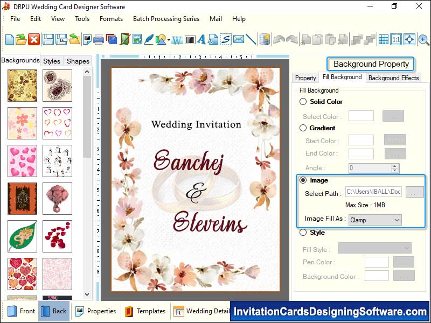The width and height of the screenshot is (431, 323).
Task: Select the Line drawing tool
Action: [x=251, y=39]
